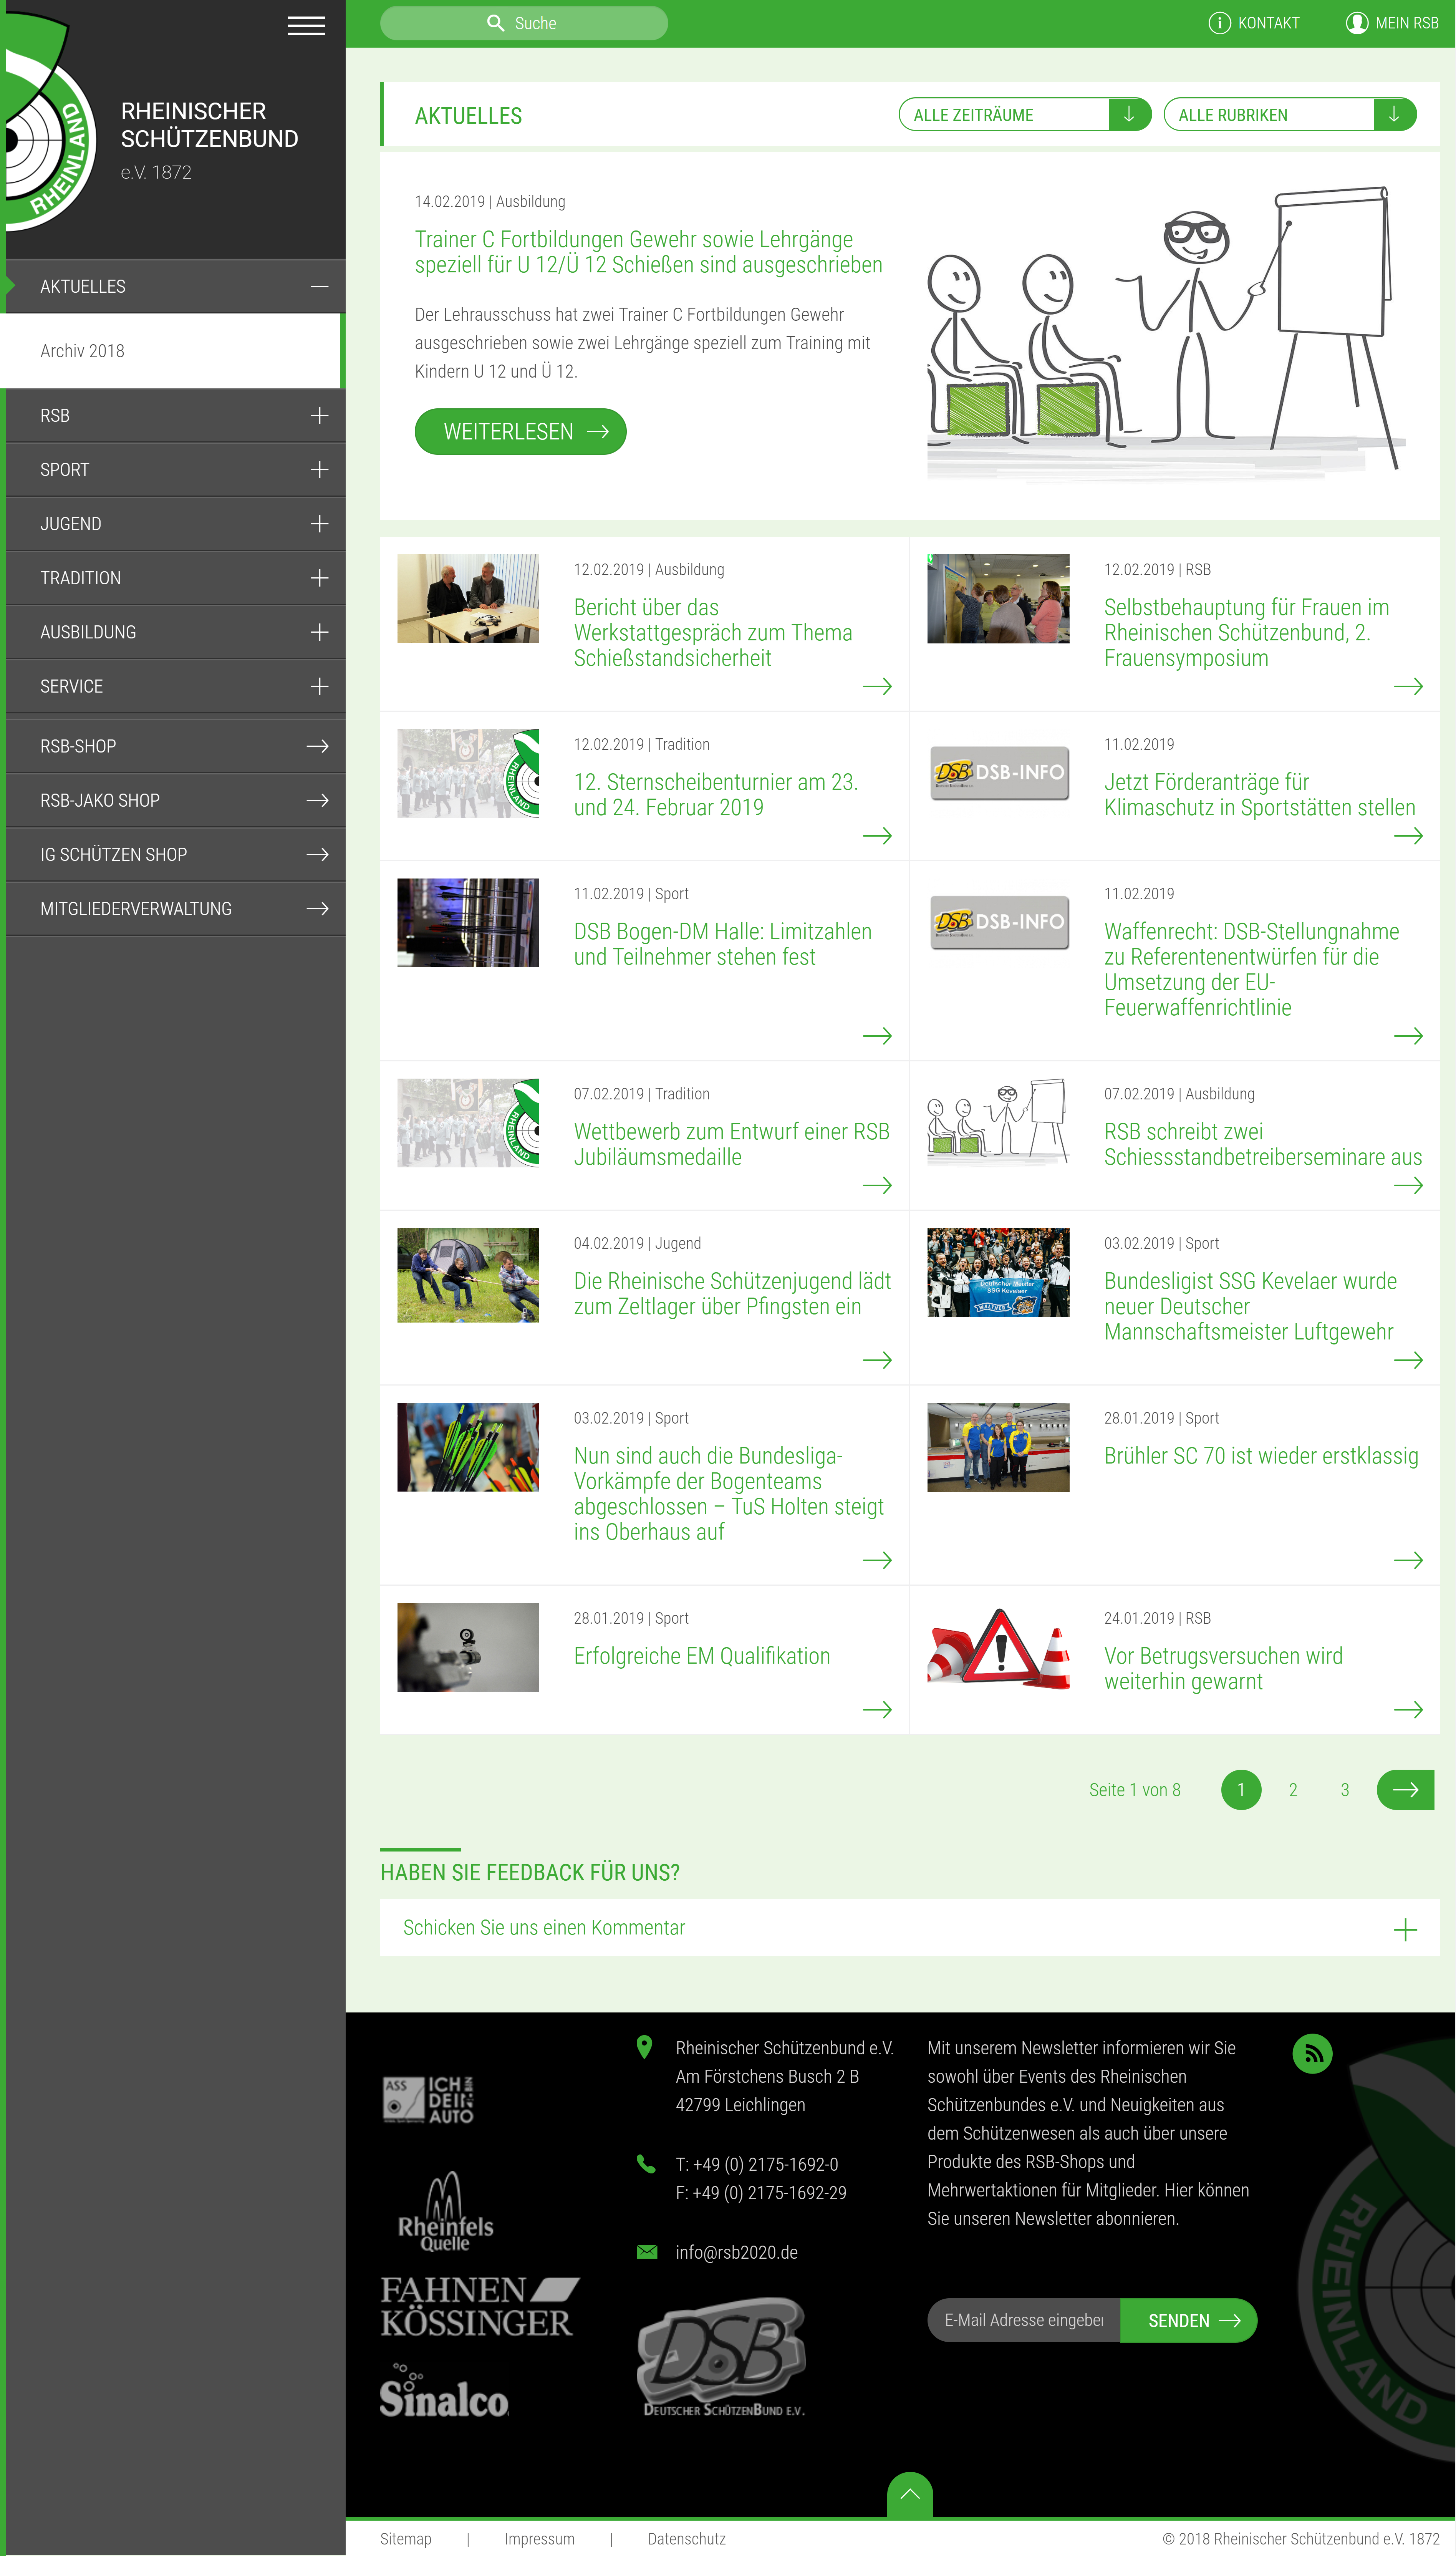Click the scroll-to-top arrow button
This screenshot has height=2556, width=1456.
pos(909,2494)
